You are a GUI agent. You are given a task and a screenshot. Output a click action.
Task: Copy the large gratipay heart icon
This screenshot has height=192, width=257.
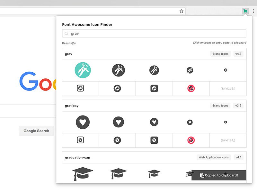[x=83, y=122]
